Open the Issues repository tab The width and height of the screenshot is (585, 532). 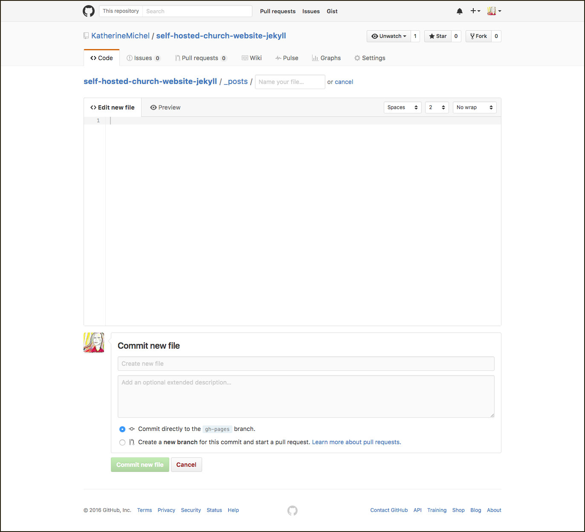(x=143, y=58)
